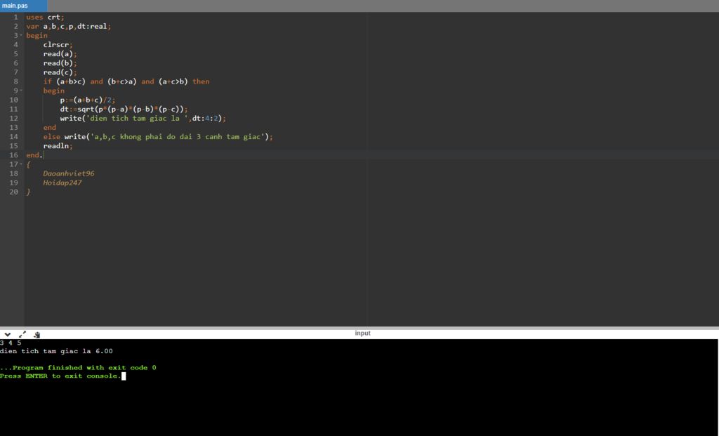Click the 'if (a+b>c) and' condition line
Screen dimensions: 719x436
(x=126, y=81)
